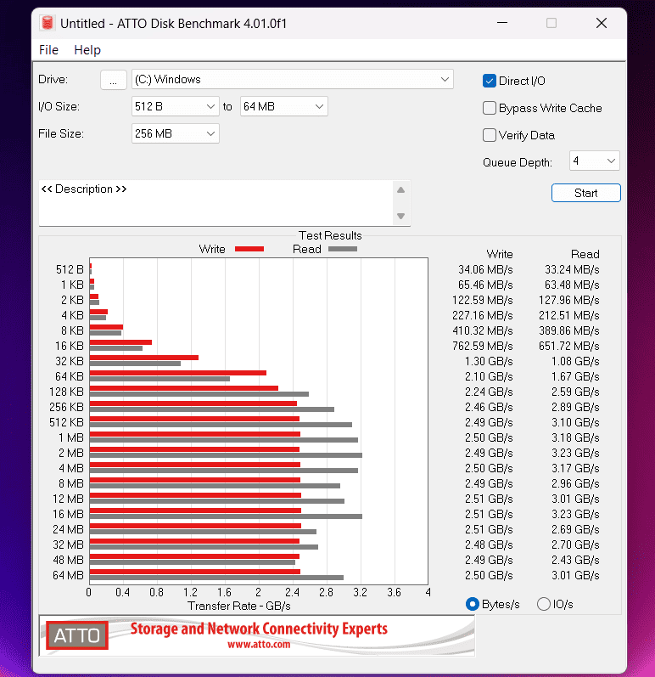Click the 34.06 MB/s write result
This screenshot has width=655, height=677.
coord(485,269)
